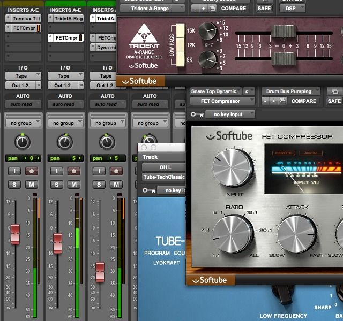Open the FET Compressor plugin selector dropdown
Screen dimensions: 343x321
223,101
